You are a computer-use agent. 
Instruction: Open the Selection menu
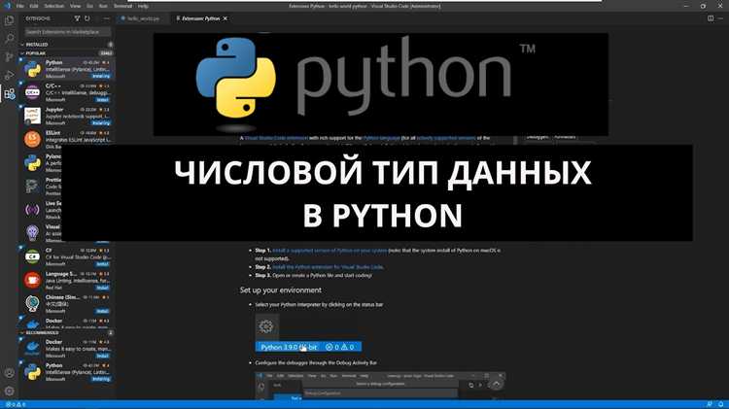[x=53, y=7]
